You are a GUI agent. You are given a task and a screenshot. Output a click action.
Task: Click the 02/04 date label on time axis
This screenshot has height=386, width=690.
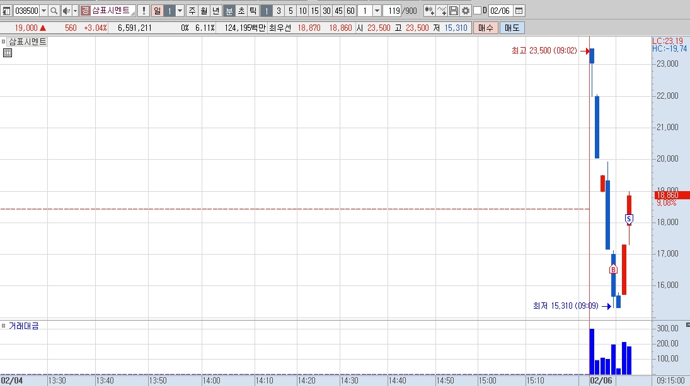12,381
